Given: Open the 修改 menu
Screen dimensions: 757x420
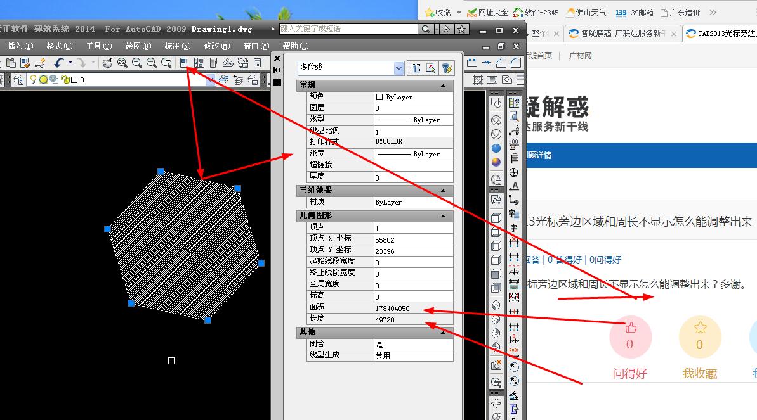Looking at the screenshot, I should 217,46.
